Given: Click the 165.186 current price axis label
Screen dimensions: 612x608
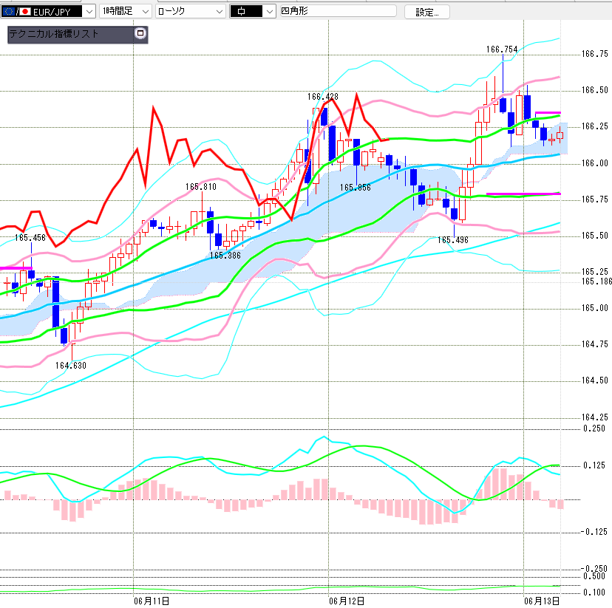Looking at the screenshot, I should 596,281.
